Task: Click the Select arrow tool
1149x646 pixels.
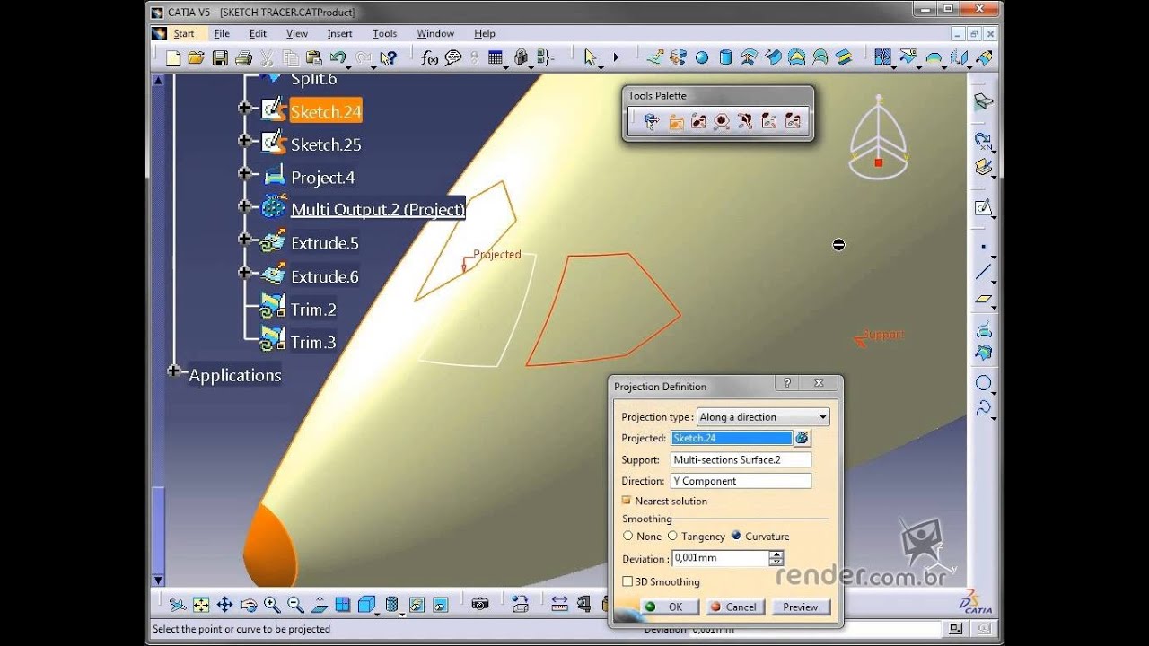Action: pyautogui.click(x=590, y=57)
